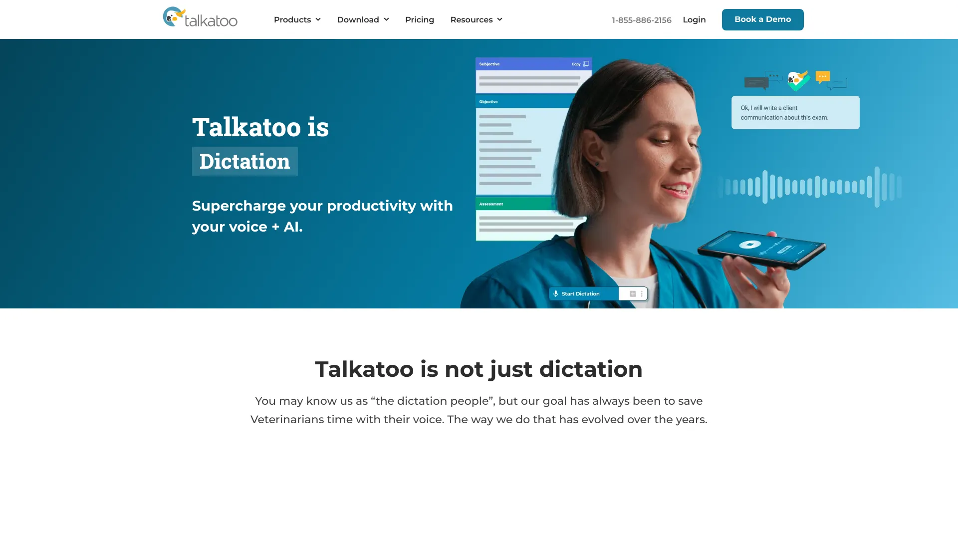Expand the Resources dropdown menu
The image size is (958, 539).
(x=477, y=19)
